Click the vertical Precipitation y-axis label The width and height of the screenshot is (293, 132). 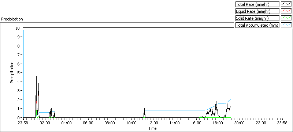[12, 72]
